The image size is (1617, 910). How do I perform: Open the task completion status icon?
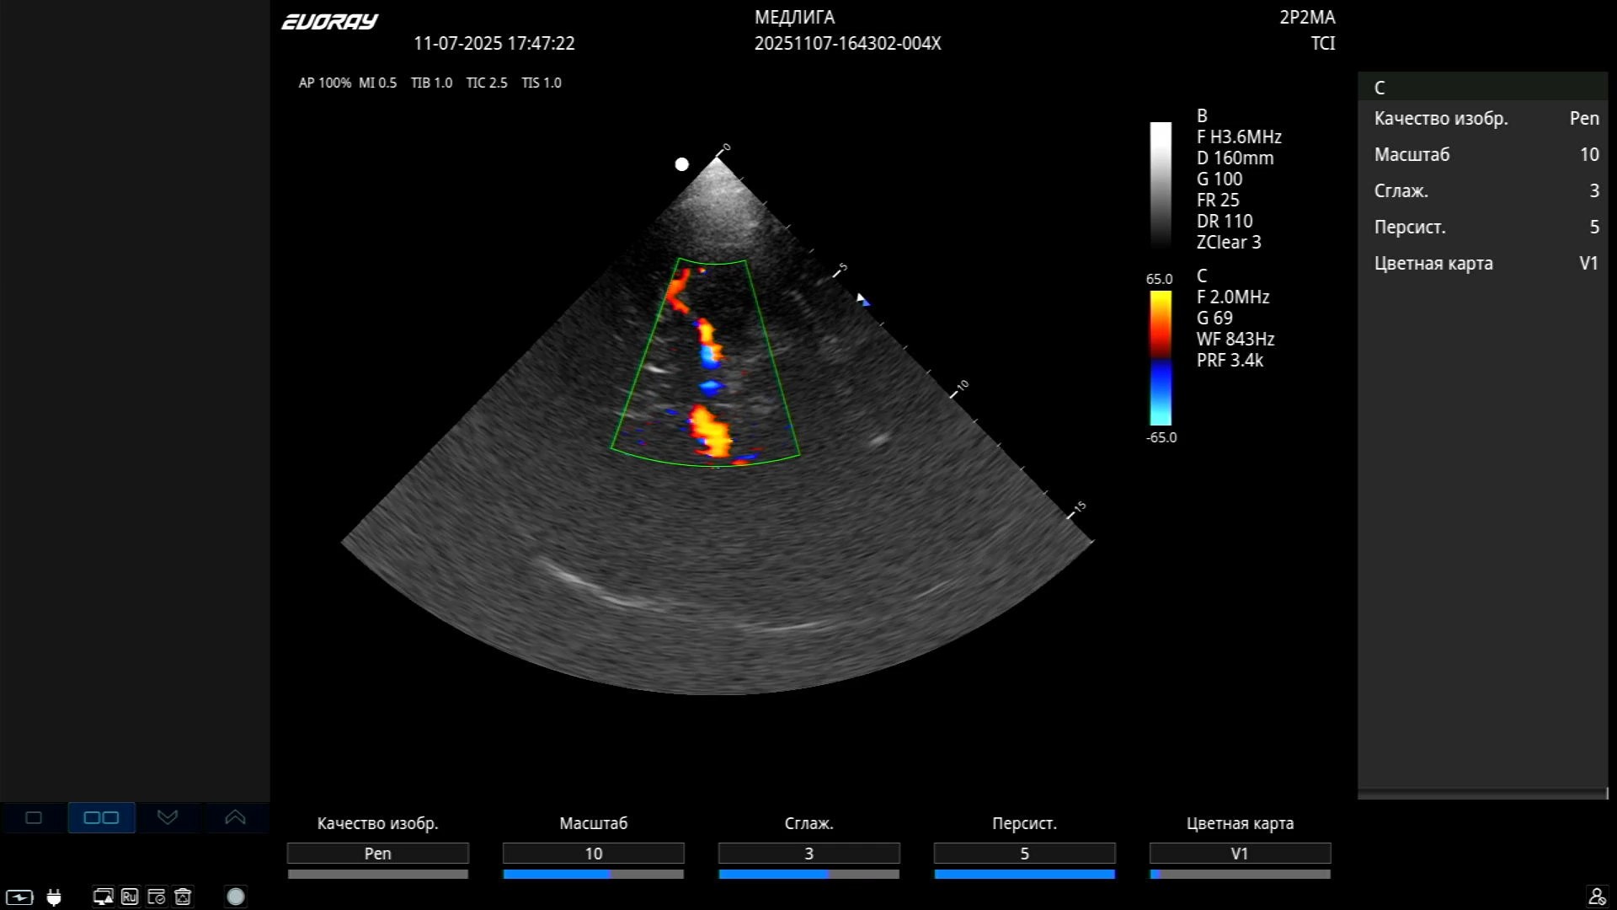pyautogui.click(x=156, y=897)
